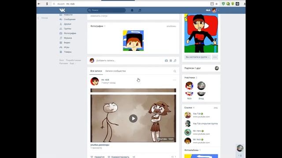Viewport: 282px width, 158px height.
Task: Open the notifications bell in VK header
Action: (x=132, y=10)
